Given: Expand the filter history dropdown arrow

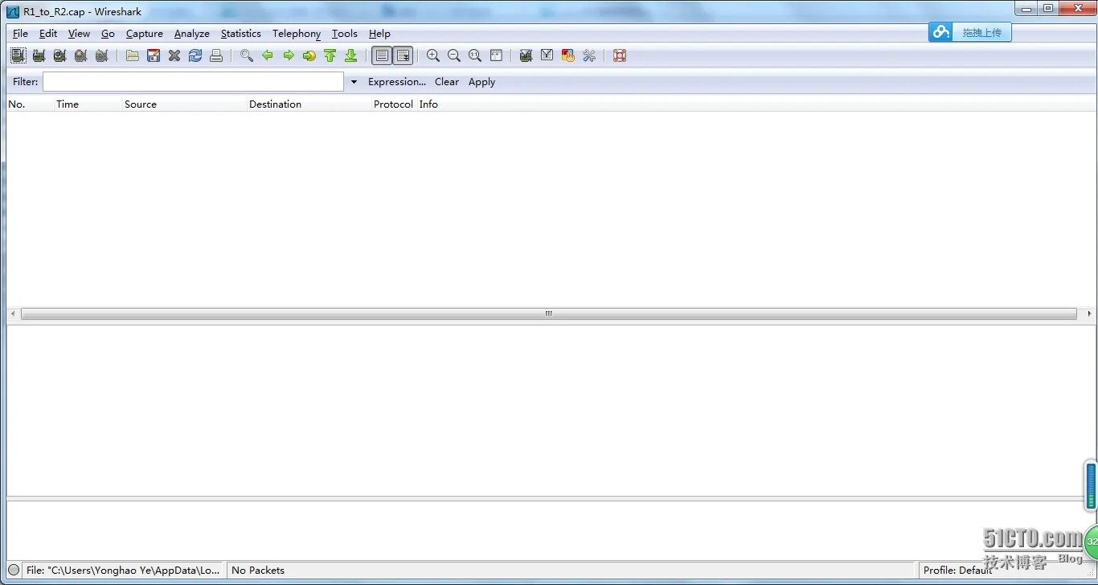Looking at the screenshot, I should [354, 82].
